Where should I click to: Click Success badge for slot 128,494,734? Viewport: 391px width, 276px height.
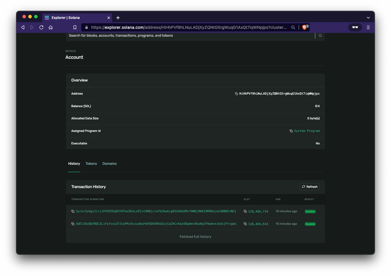pyautogui.click(x=310, y=212)
